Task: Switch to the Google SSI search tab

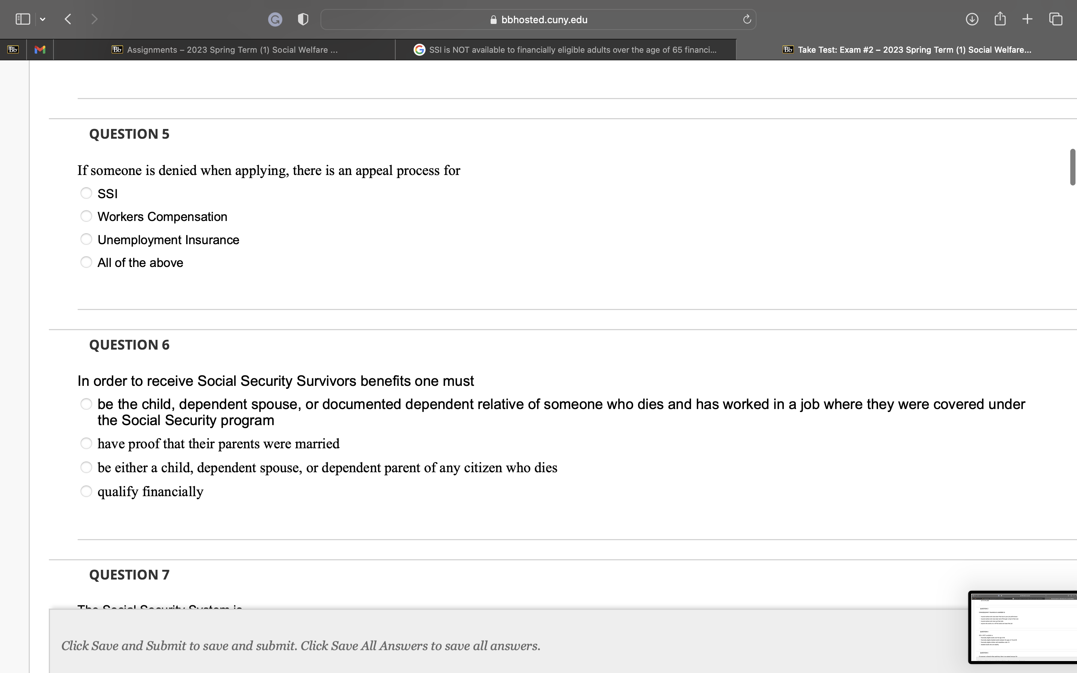Action: tap(565, 49)
